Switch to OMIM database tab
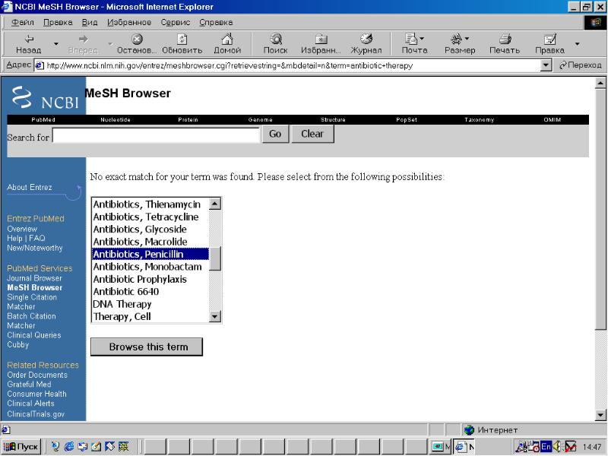The image size is (608, 456). 553,120
